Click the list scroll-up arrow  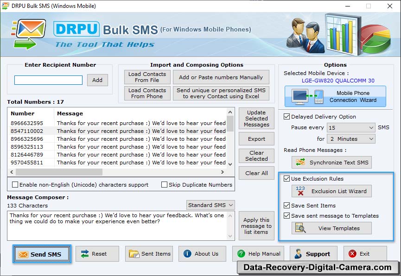(x=230, y=112)
